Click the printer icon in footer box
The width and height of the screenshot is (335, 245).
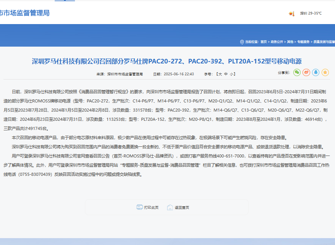click(x=140, y=207)
